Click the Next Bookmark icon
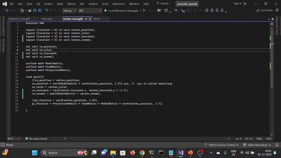 coord(217,11)
